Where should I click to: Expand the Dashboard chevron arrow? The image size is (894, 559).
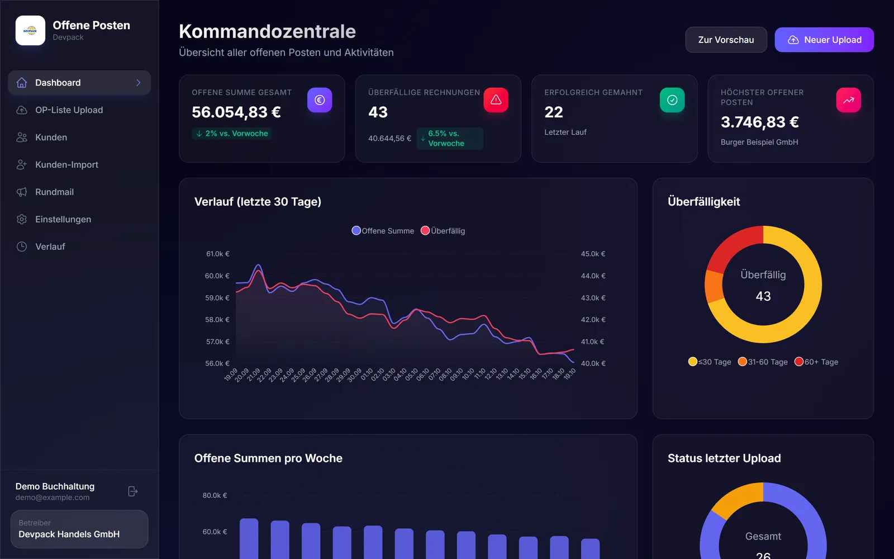138,83
